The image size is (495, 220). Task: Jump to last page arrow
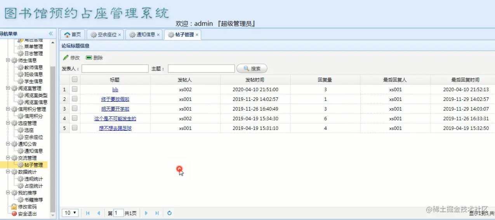click(x=157, y=213)
